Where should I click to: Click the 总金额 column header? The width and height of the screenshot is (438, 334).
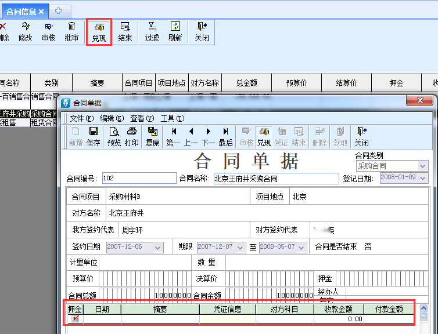[247, 83]
